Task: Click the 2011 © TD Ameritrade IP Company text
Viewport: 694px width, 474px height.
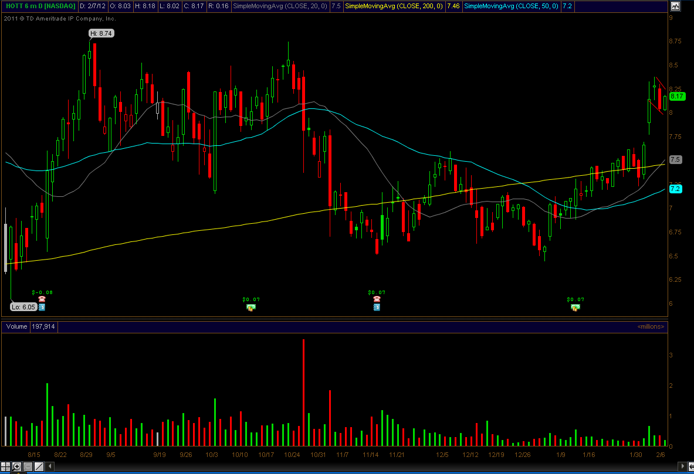Action: point(60,19)
